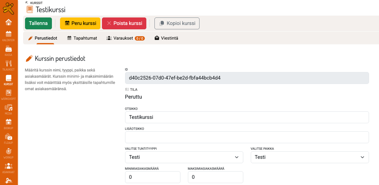Save the course with Tallenna
The width and height of the screenshot is (379, 185).
(38, 23)
